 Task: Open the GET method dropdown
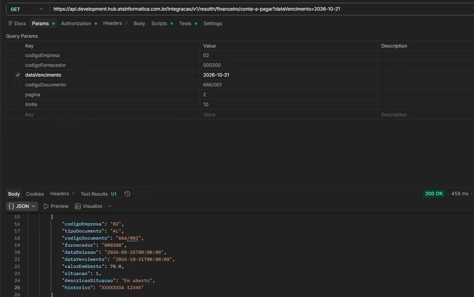[x=27, y=9]
